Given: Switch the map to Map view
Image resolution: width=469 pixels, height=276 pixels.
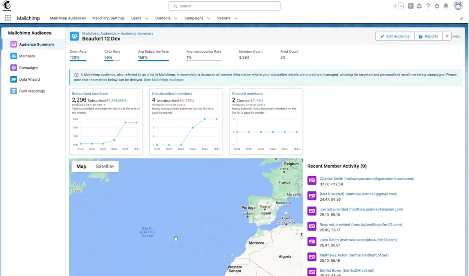Looking at the screenshot, I should [x=81, y=166].
